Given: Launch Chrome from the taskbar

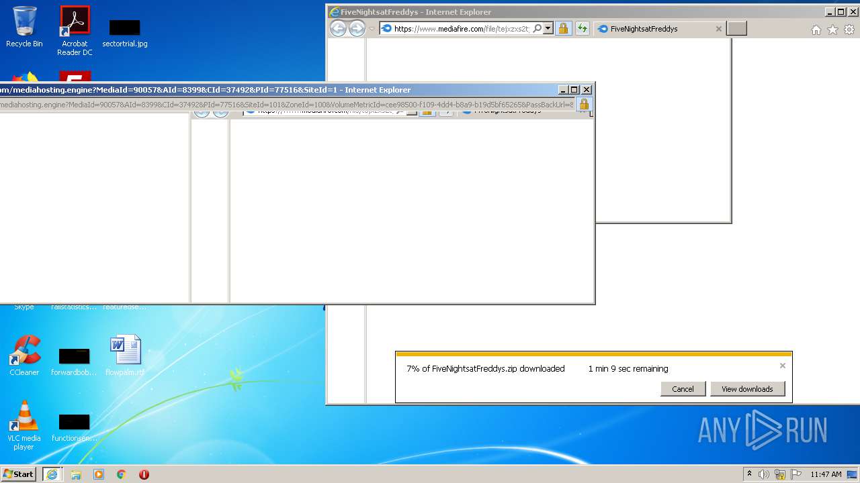Looking at the screenshot, I should (122, 474).
